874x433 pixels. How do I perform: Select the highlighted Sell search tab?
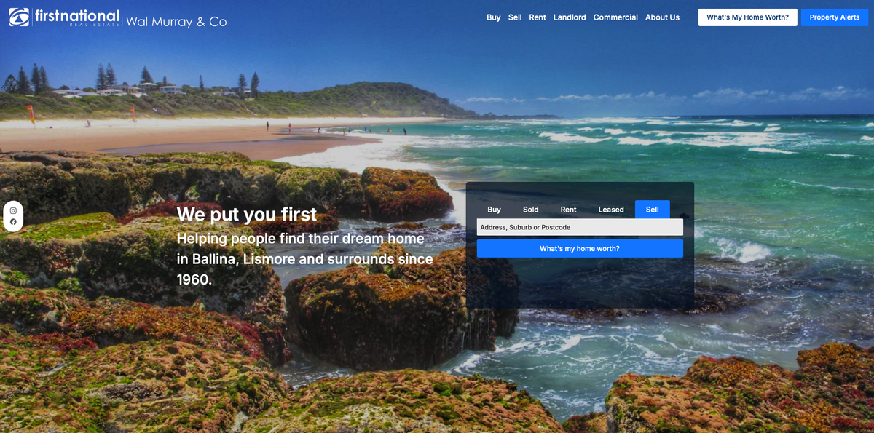click(653, 210)
